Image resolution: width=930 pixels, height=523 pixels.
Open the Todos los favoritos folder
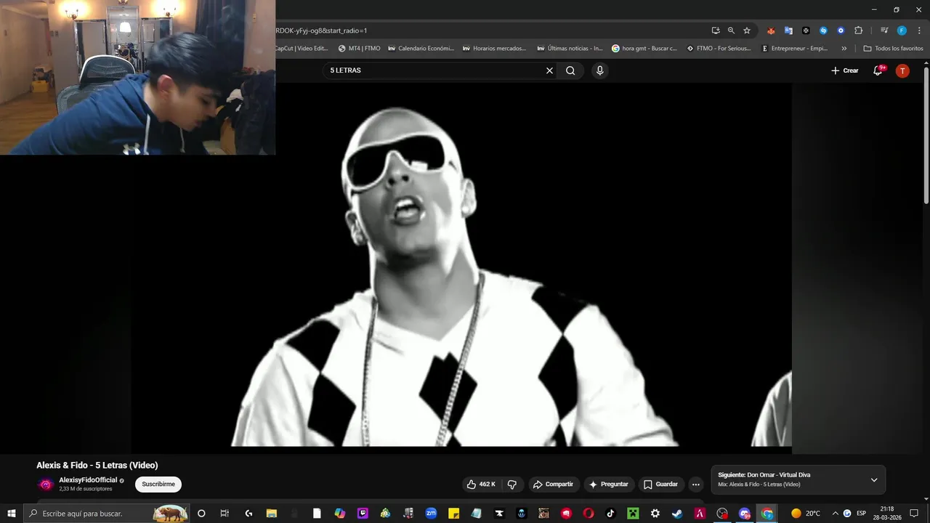894,49
